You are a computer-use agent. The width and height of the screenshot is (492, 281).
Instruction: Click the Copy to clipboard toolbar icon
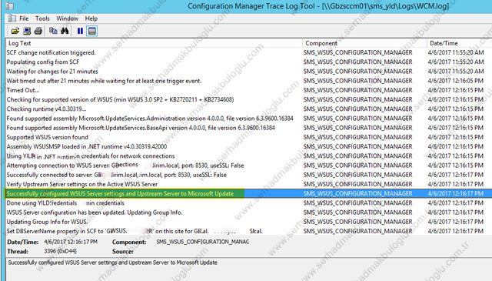point(53,31)
